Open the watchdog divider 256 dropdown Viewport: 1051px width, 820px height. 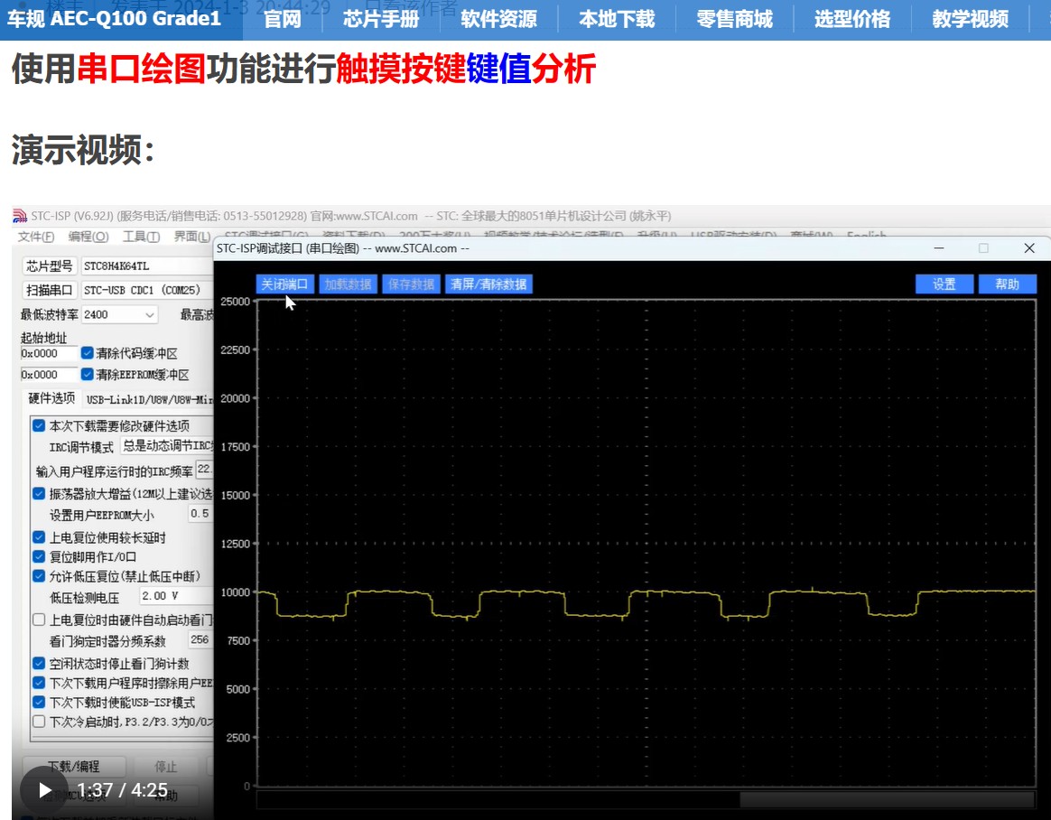click(x=200, y=640)
